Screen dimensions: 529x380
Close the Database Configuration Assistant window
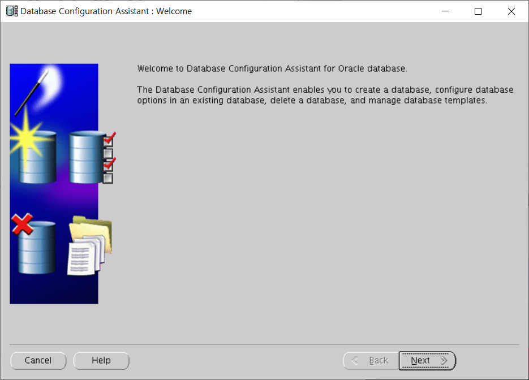511,11
